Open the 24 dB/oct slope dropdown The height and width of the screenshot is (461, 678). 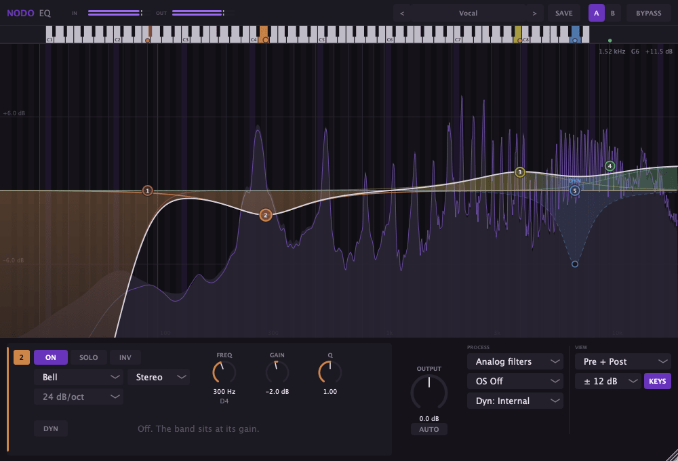click(x=79, y=397)
